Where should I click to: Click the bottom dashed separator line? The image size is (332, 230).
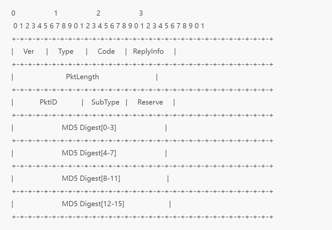[143, 217]
